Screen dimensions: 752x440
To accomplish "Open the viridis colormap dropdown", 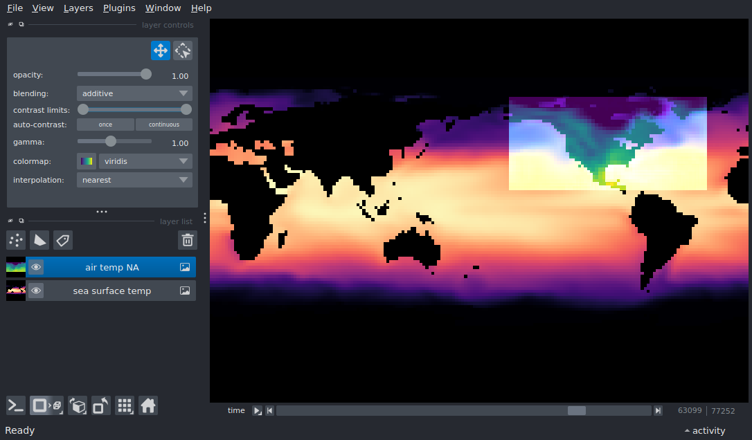I will point(145,161).
